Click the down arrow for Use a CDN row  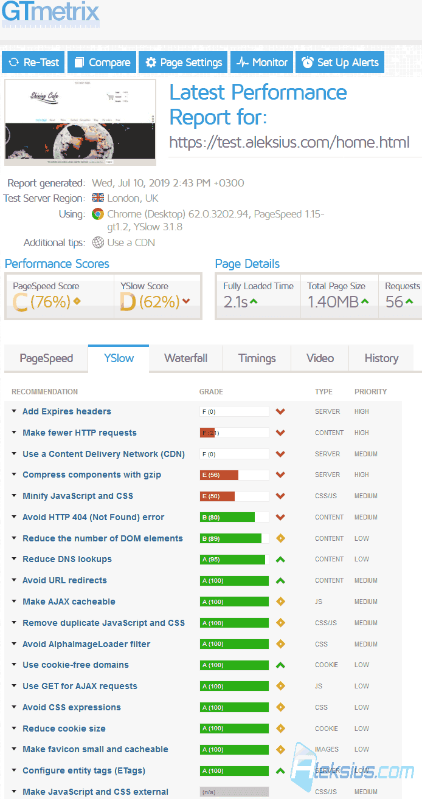pyautogui.click(x=280, y=454)
